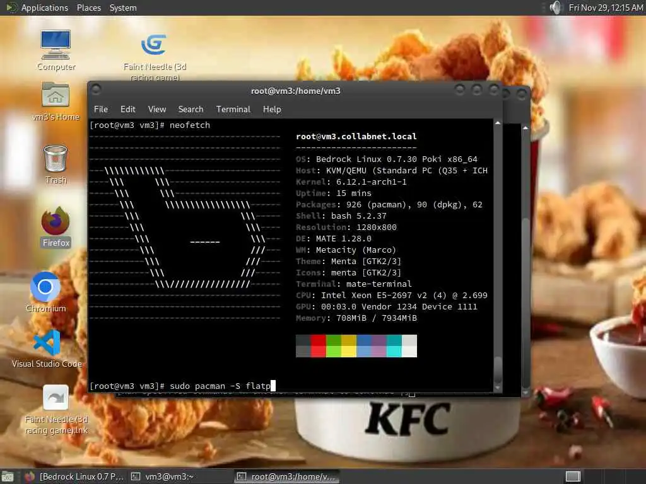Click the 'GPU: 00:03.0 Vendor 1234' line
This screenshot has width=646, height=484.
(387, 307)
